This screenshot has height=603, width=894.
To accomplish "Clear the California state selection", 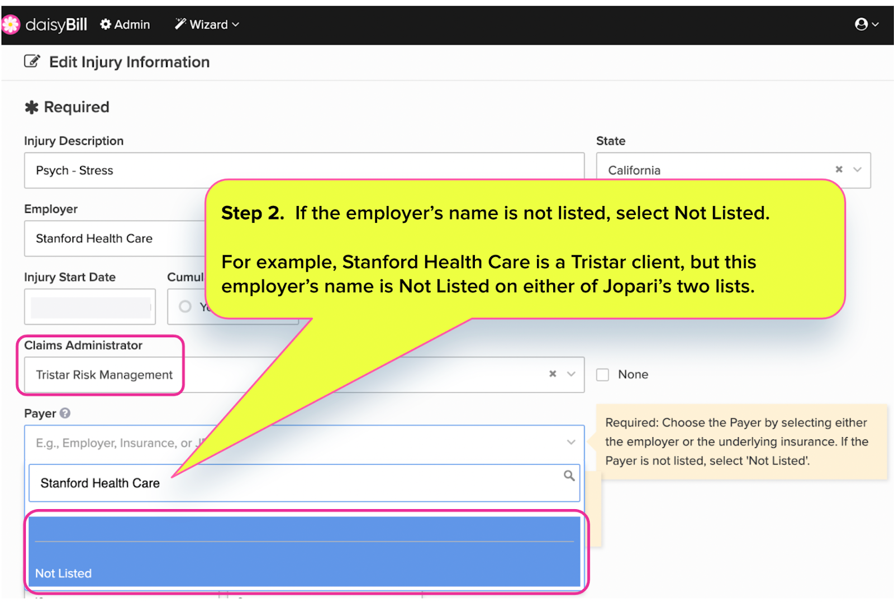I will click(839, 169).
